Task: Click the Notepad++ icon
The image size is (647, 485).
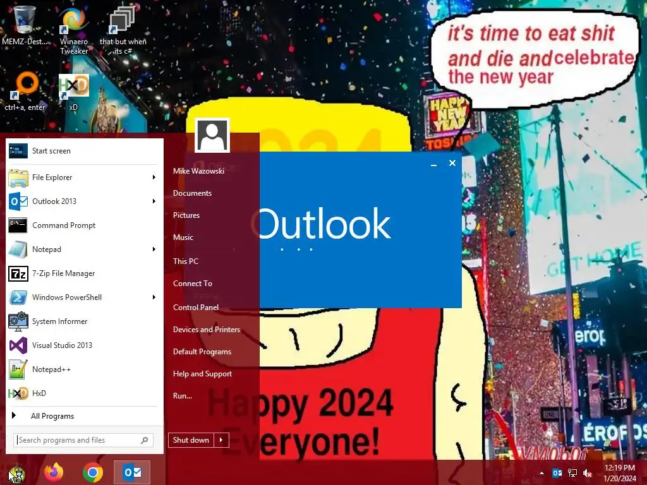Action: [x=18, y=369]
